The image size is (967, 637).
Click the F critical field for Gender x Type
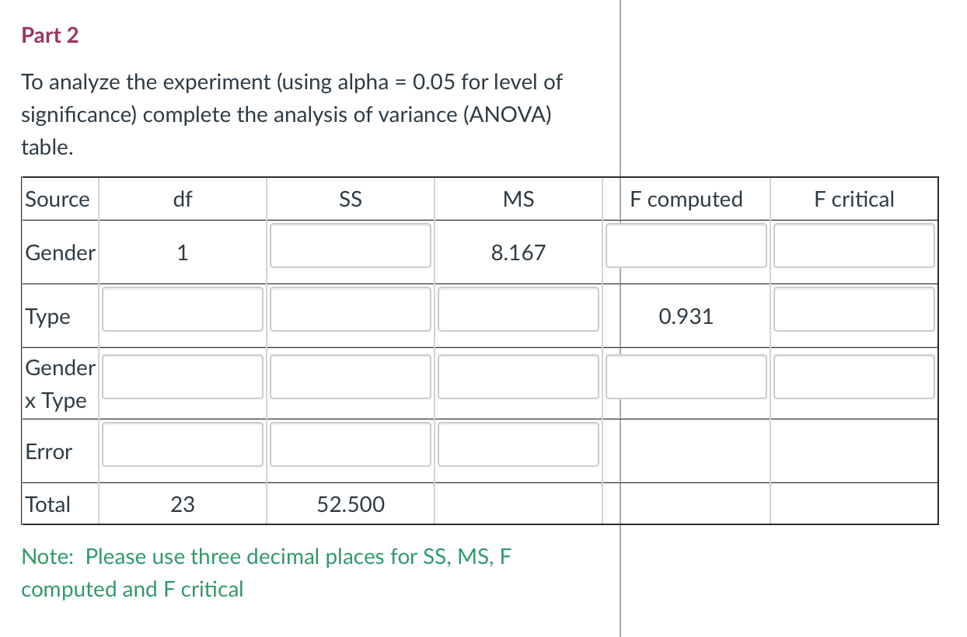pos(854,377)
